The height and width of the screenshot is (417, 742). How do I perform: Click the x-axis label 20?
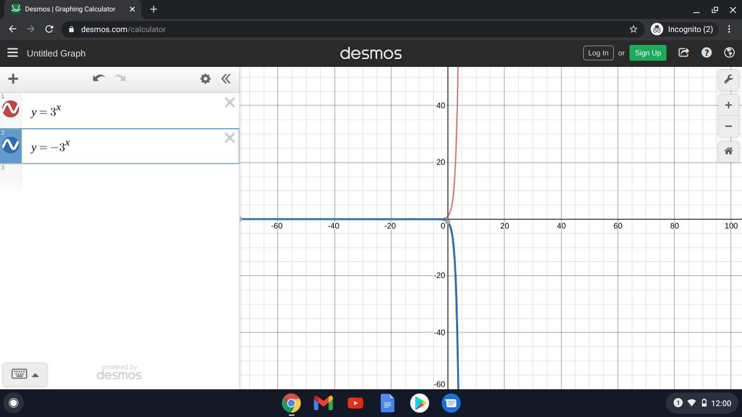pyautogui.click(x=504, y=226)
